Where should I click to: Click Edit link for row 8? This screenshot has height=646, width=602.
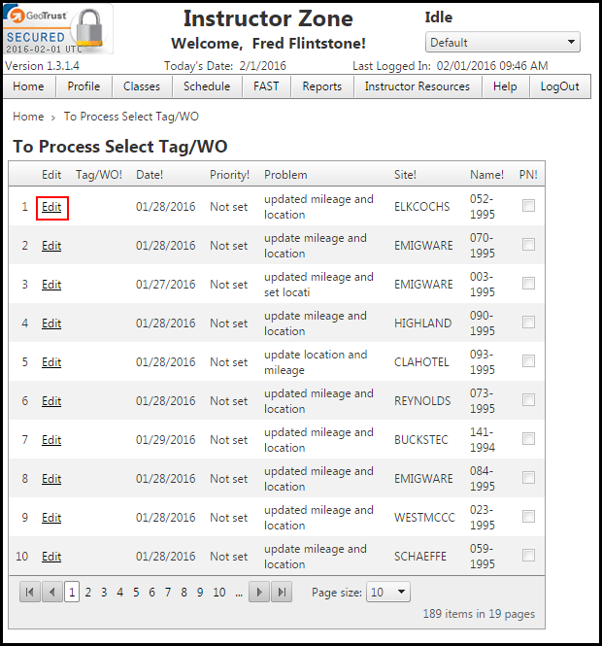[x=51, y=479]
